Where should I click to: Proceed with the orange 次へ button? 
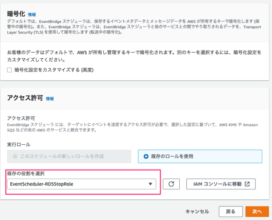click(257, 211)
